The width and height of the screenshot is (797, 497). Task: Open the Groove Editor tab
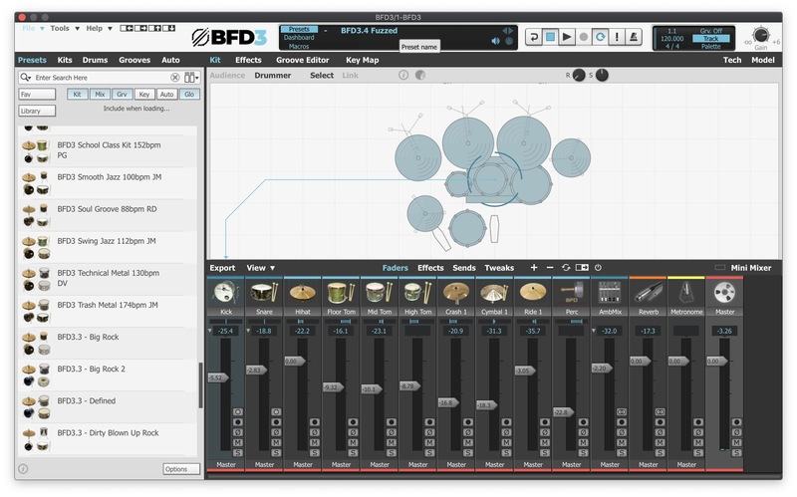303,60
